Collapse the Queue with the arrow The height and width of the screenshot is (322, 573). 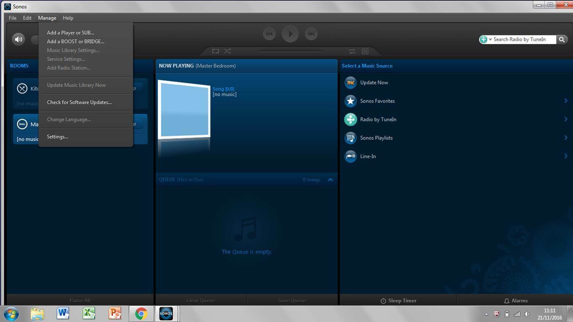pos(331,180)
